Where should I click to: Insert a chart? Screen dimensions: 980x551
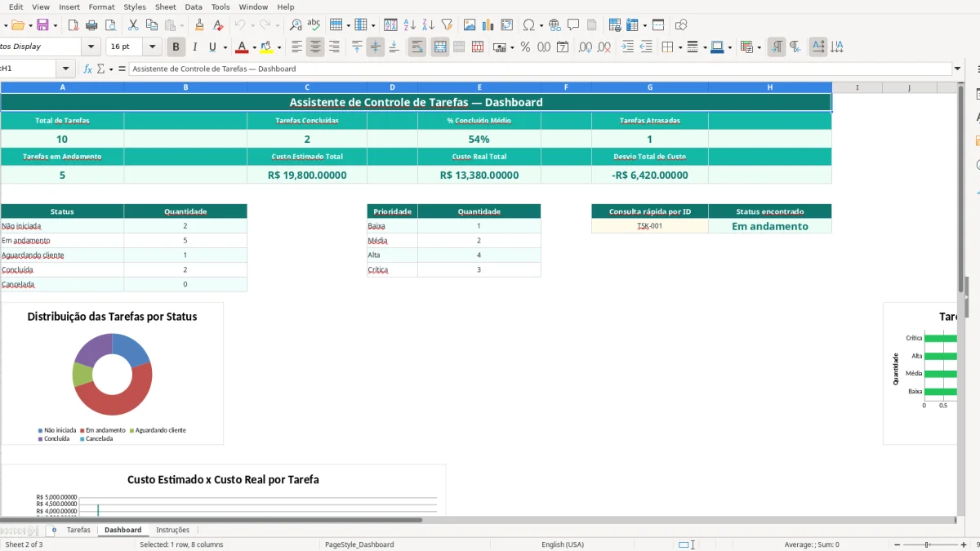488,25
